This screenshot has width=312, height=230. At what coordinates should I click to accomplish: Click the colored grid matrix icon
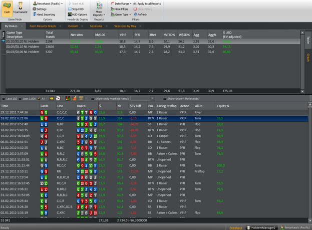tap(68, 98)
